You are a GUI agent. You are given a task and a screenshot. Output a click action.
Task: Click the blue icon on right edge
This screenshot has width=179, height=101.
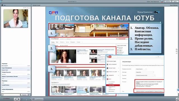click(178, 90)
